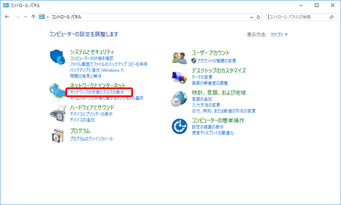Click コントロール パネル breadcrumb in address bar
Viewport: 341px width, 205px height.
pyautogui.click(x=66, y=17)
